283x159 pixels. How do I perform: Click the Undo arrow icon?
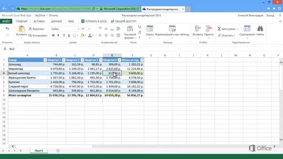pos(7,29)
